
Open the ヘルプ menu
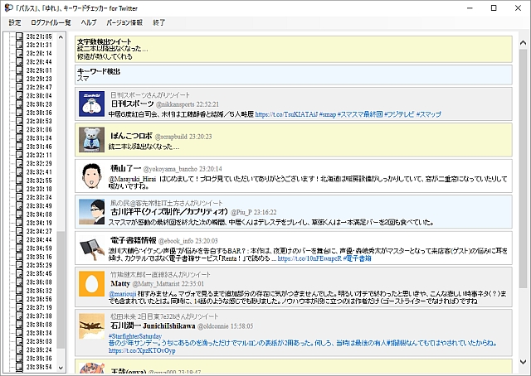pyautogui.click(x=89, y=22)
